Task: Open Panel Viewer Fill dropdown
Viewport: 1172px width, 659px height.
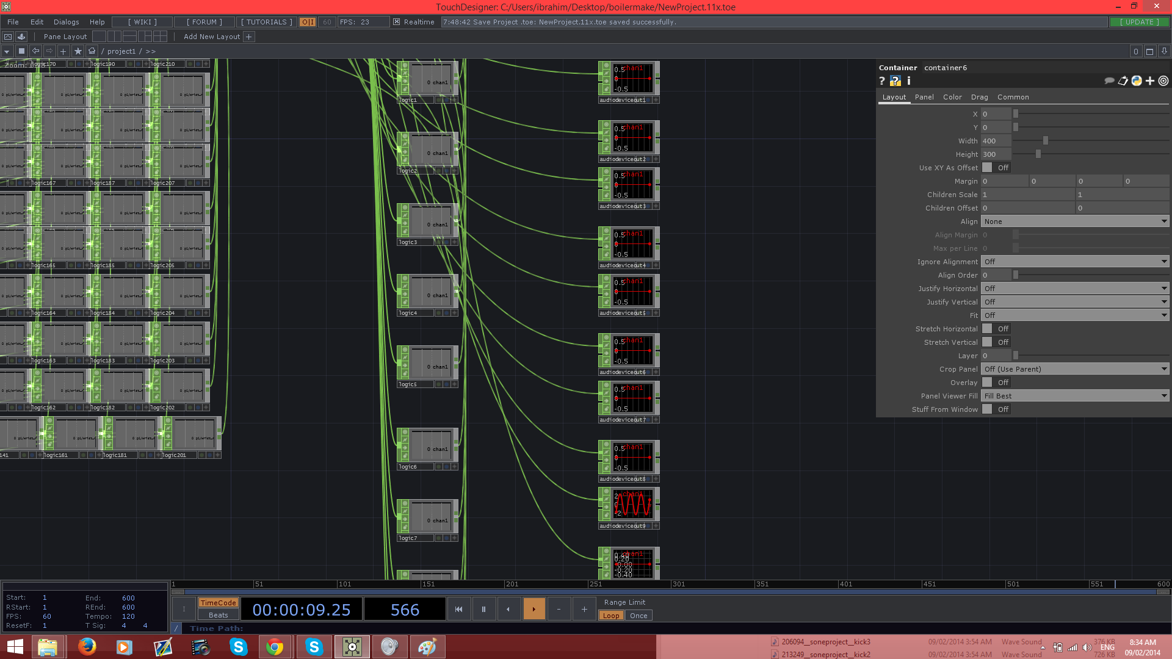Action: click(1074, 396)
